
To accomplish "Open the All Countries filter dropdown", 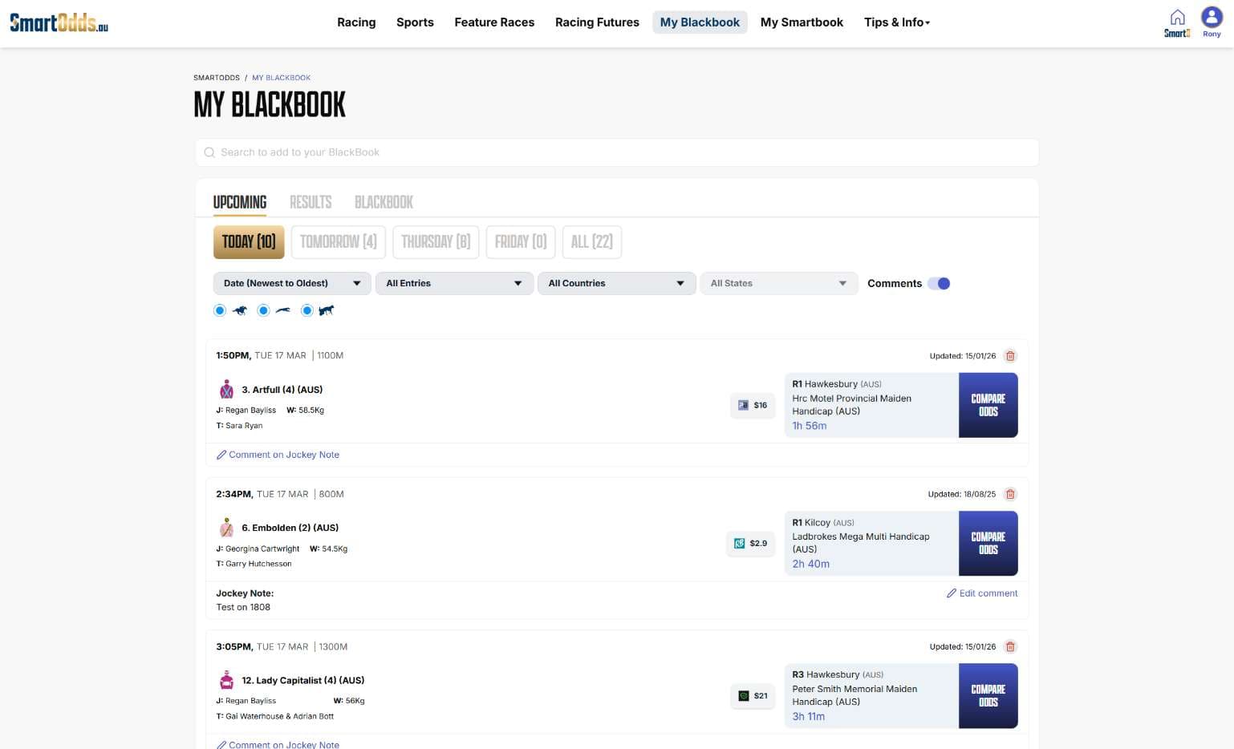I will pyautogui.click(x=616, y=284).
